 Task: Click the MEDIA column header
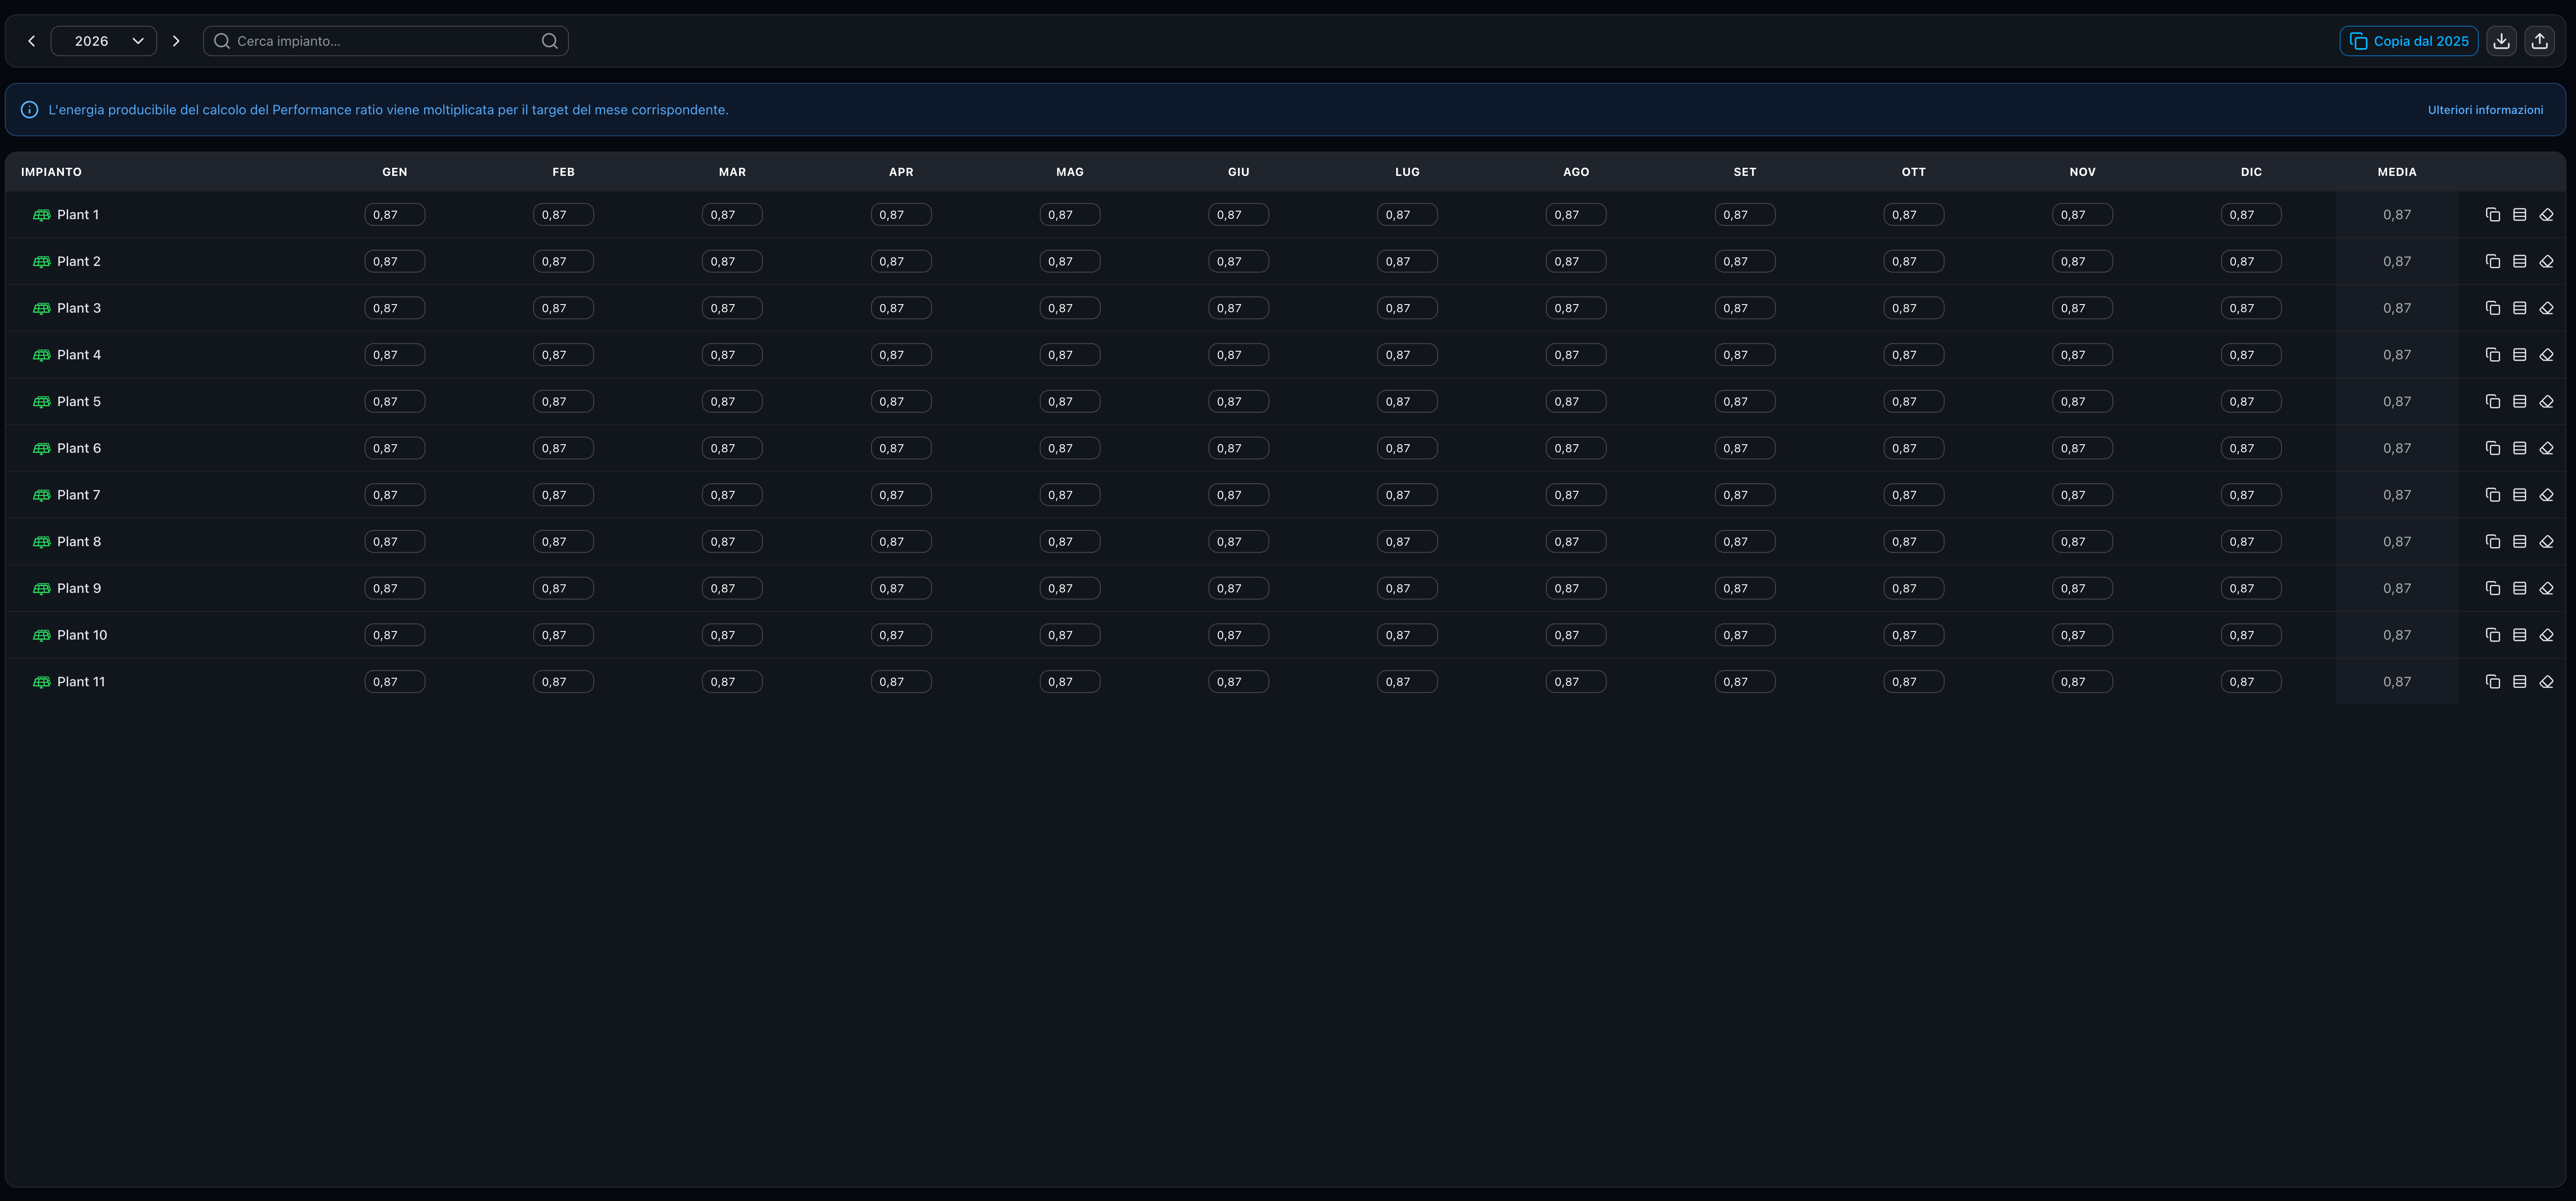[x=2397, y=172]
